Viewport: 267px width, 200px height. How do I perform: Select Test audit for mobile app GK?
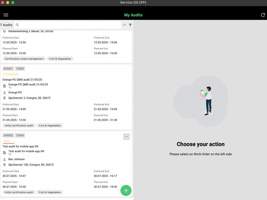pos(20,146)
